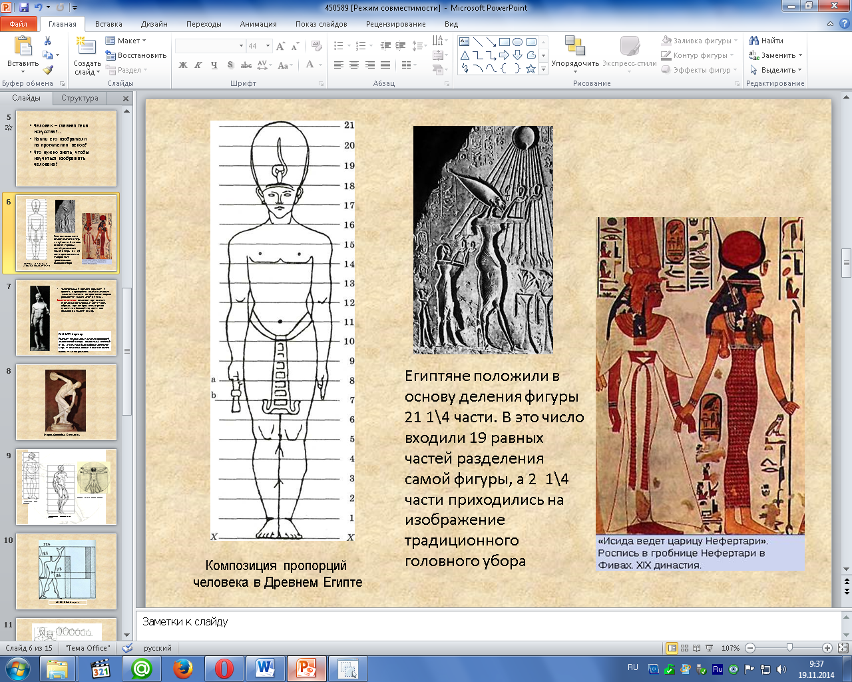This screenshot has height=682, width=852.
Task: Open reading view from status bar
Action: 697,648
